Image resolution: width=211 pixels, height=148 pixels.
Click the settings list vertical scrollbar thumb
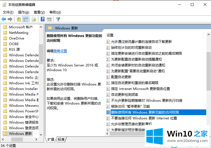[x=208, y=71]
